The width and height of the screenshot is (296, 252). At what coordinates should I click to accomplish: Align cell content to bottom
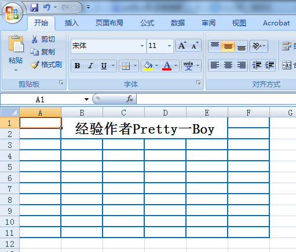tap(241, 46)
